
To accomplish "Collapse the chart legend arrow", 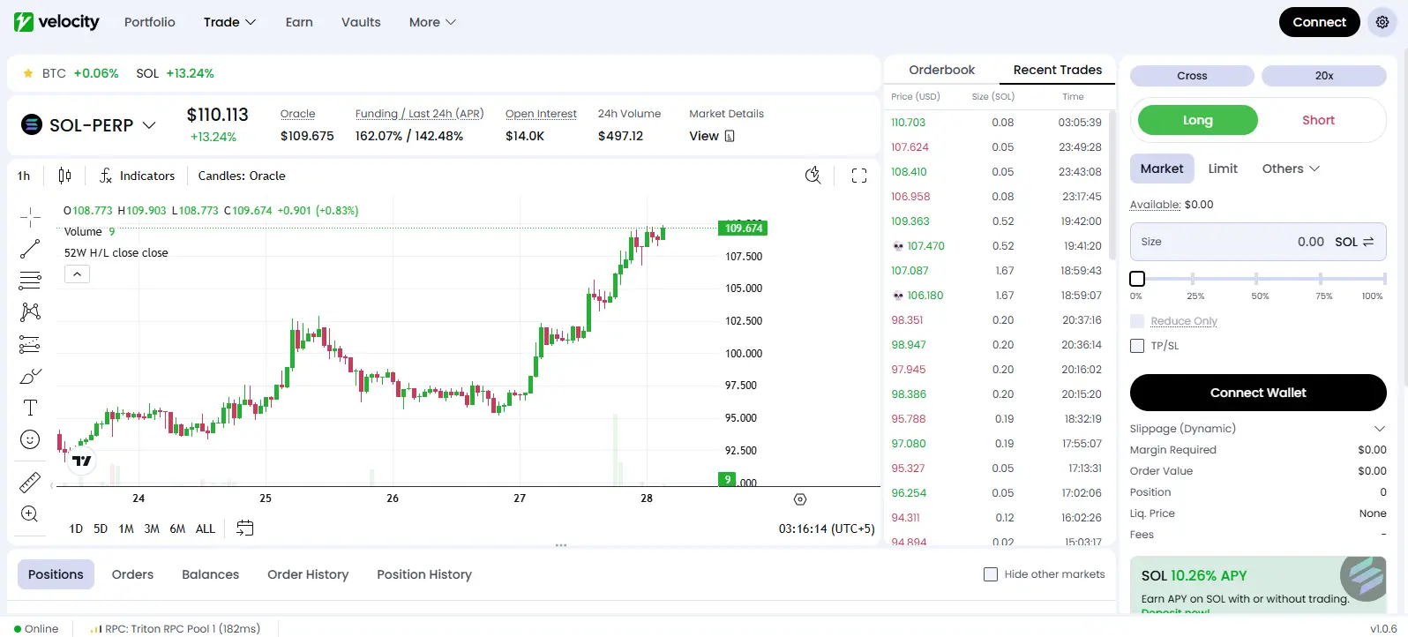I will click(x=77, y=274).
